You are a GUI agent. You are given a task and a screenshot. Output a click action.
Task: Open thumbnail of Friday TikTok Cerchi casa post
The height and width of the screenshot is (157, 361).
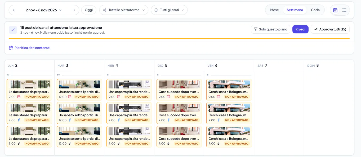pos(229,131)
